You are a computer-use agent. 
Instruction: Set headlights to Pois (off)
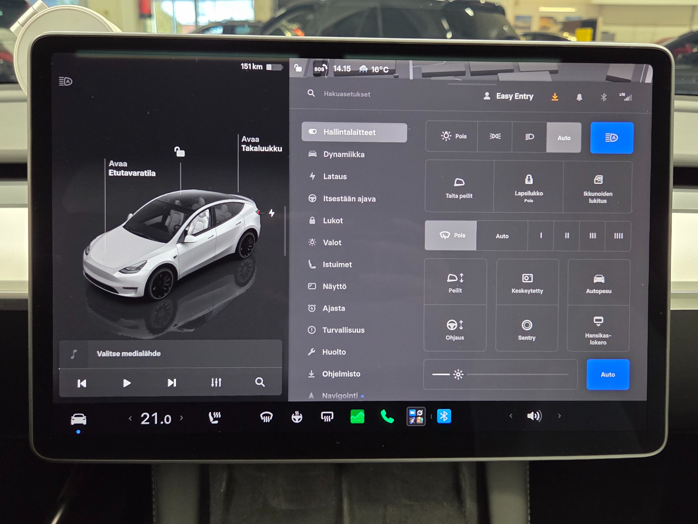click(452, 136)
